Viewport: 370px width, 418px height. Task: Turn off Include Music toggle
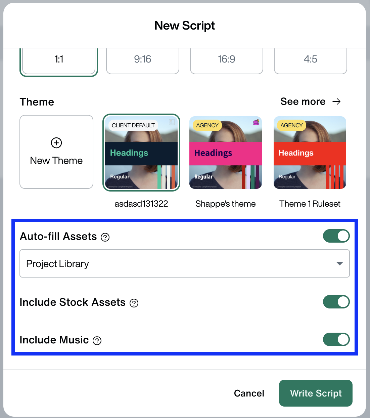coord(336,339)
